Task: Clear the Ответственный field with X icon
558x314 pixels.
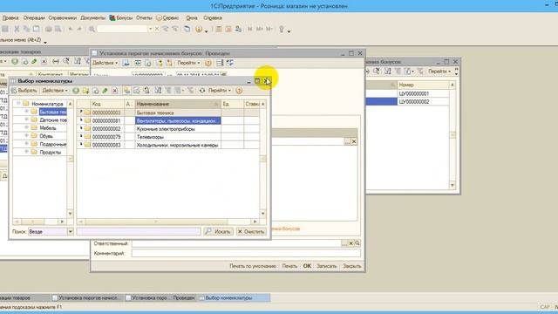Action: coord(350,243)
